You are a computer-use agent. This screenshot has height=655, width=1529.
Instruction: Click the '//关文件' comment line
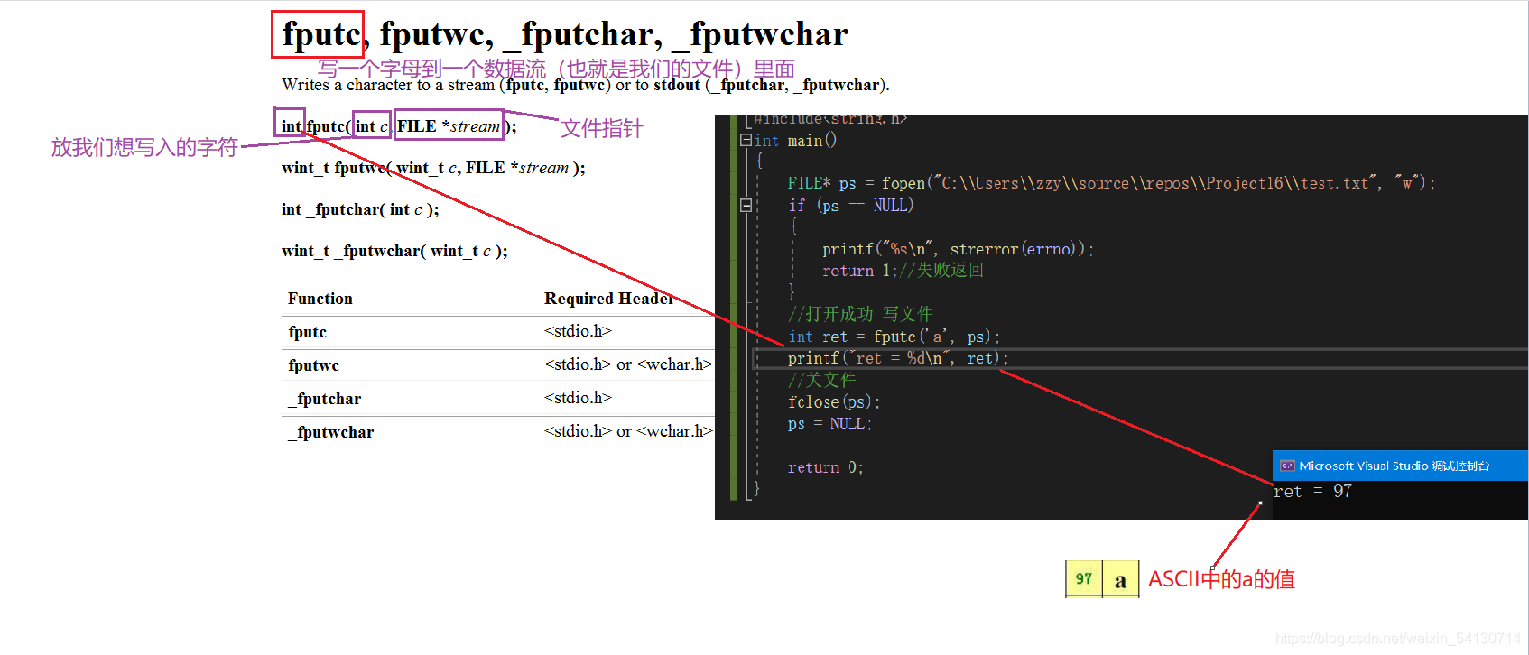click(821, 380)
